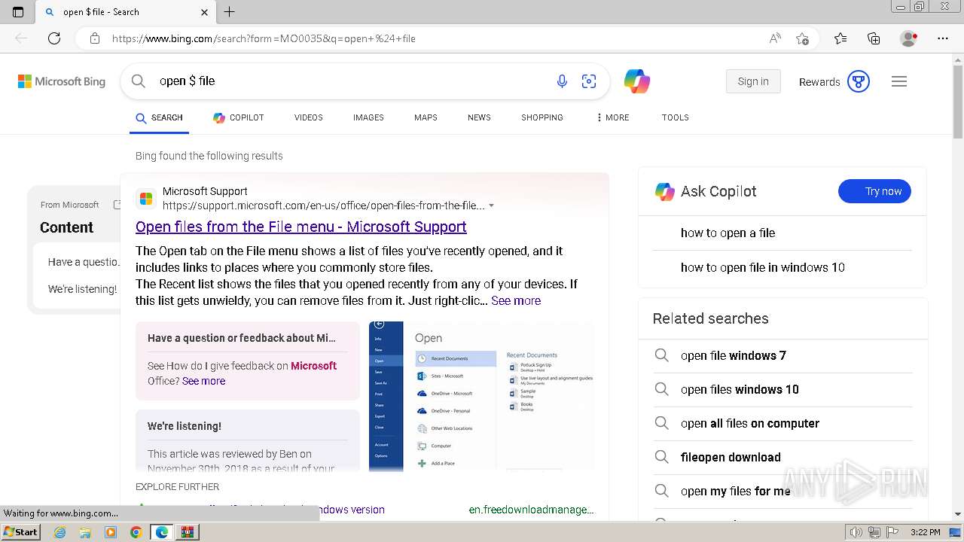Image resolution: width=964 pixels, height=542 pixels.
Task: Switch to the NEWS tab
Action: (479, 118)
